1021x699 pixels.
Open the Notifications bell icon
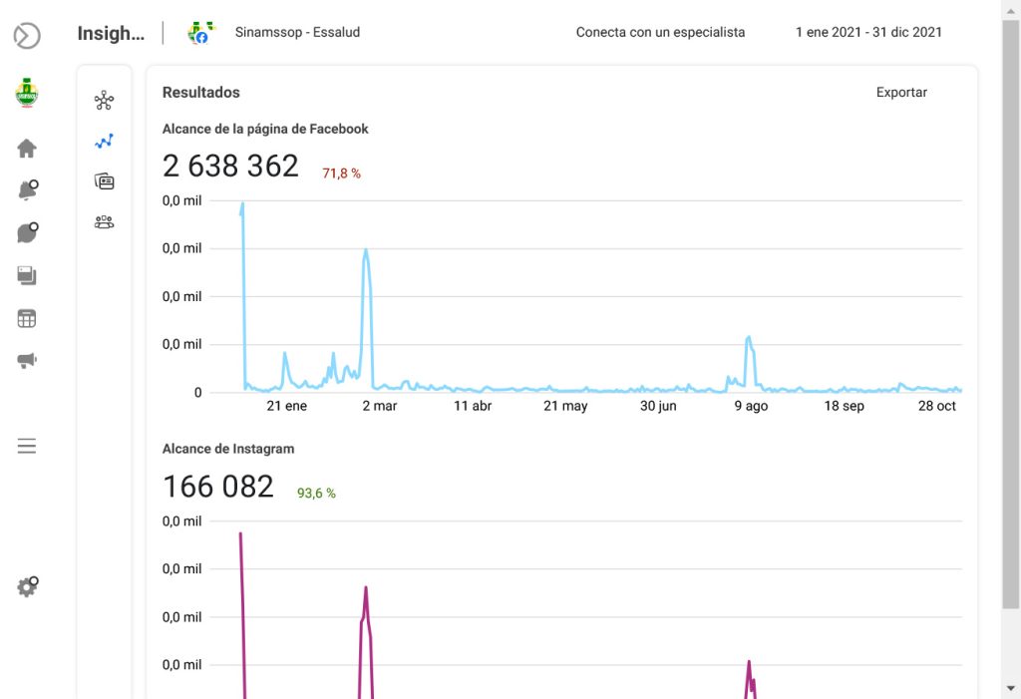pyautogui.click(x=27, y=190)
